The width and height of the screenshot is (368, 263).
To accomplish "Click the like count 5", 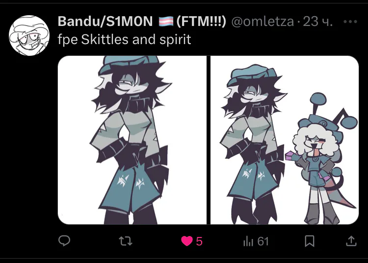I will tap(199, 241).
